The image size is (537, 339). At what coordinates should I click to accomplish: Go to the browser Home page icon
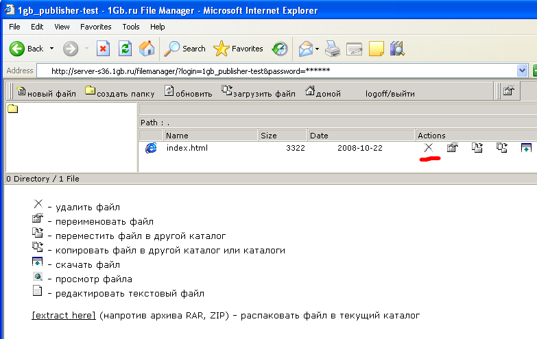tap(147, 49)
